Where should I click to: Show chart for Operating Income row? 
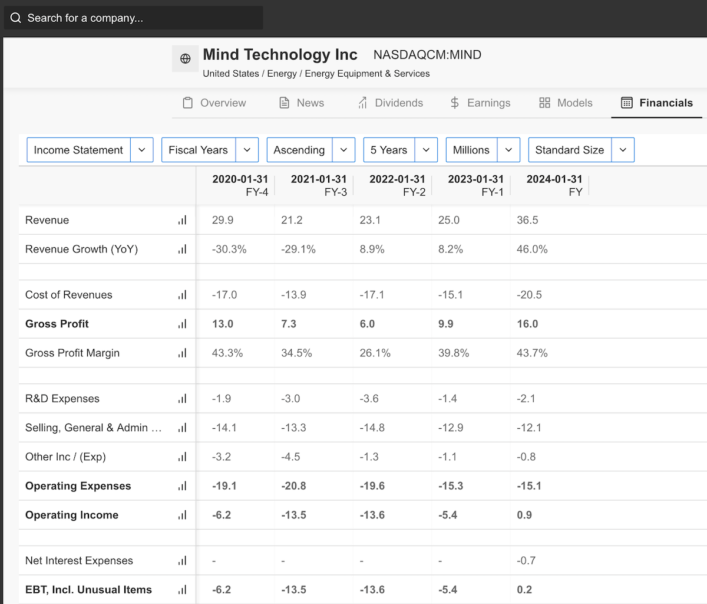tap(182, 515)
